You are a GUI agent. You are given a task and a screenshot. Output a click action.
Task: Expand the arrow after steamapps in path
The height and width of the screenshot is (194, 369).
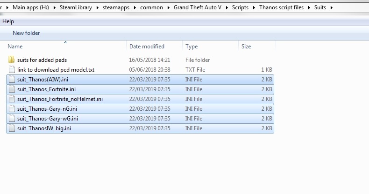click(x=135, y=8)
